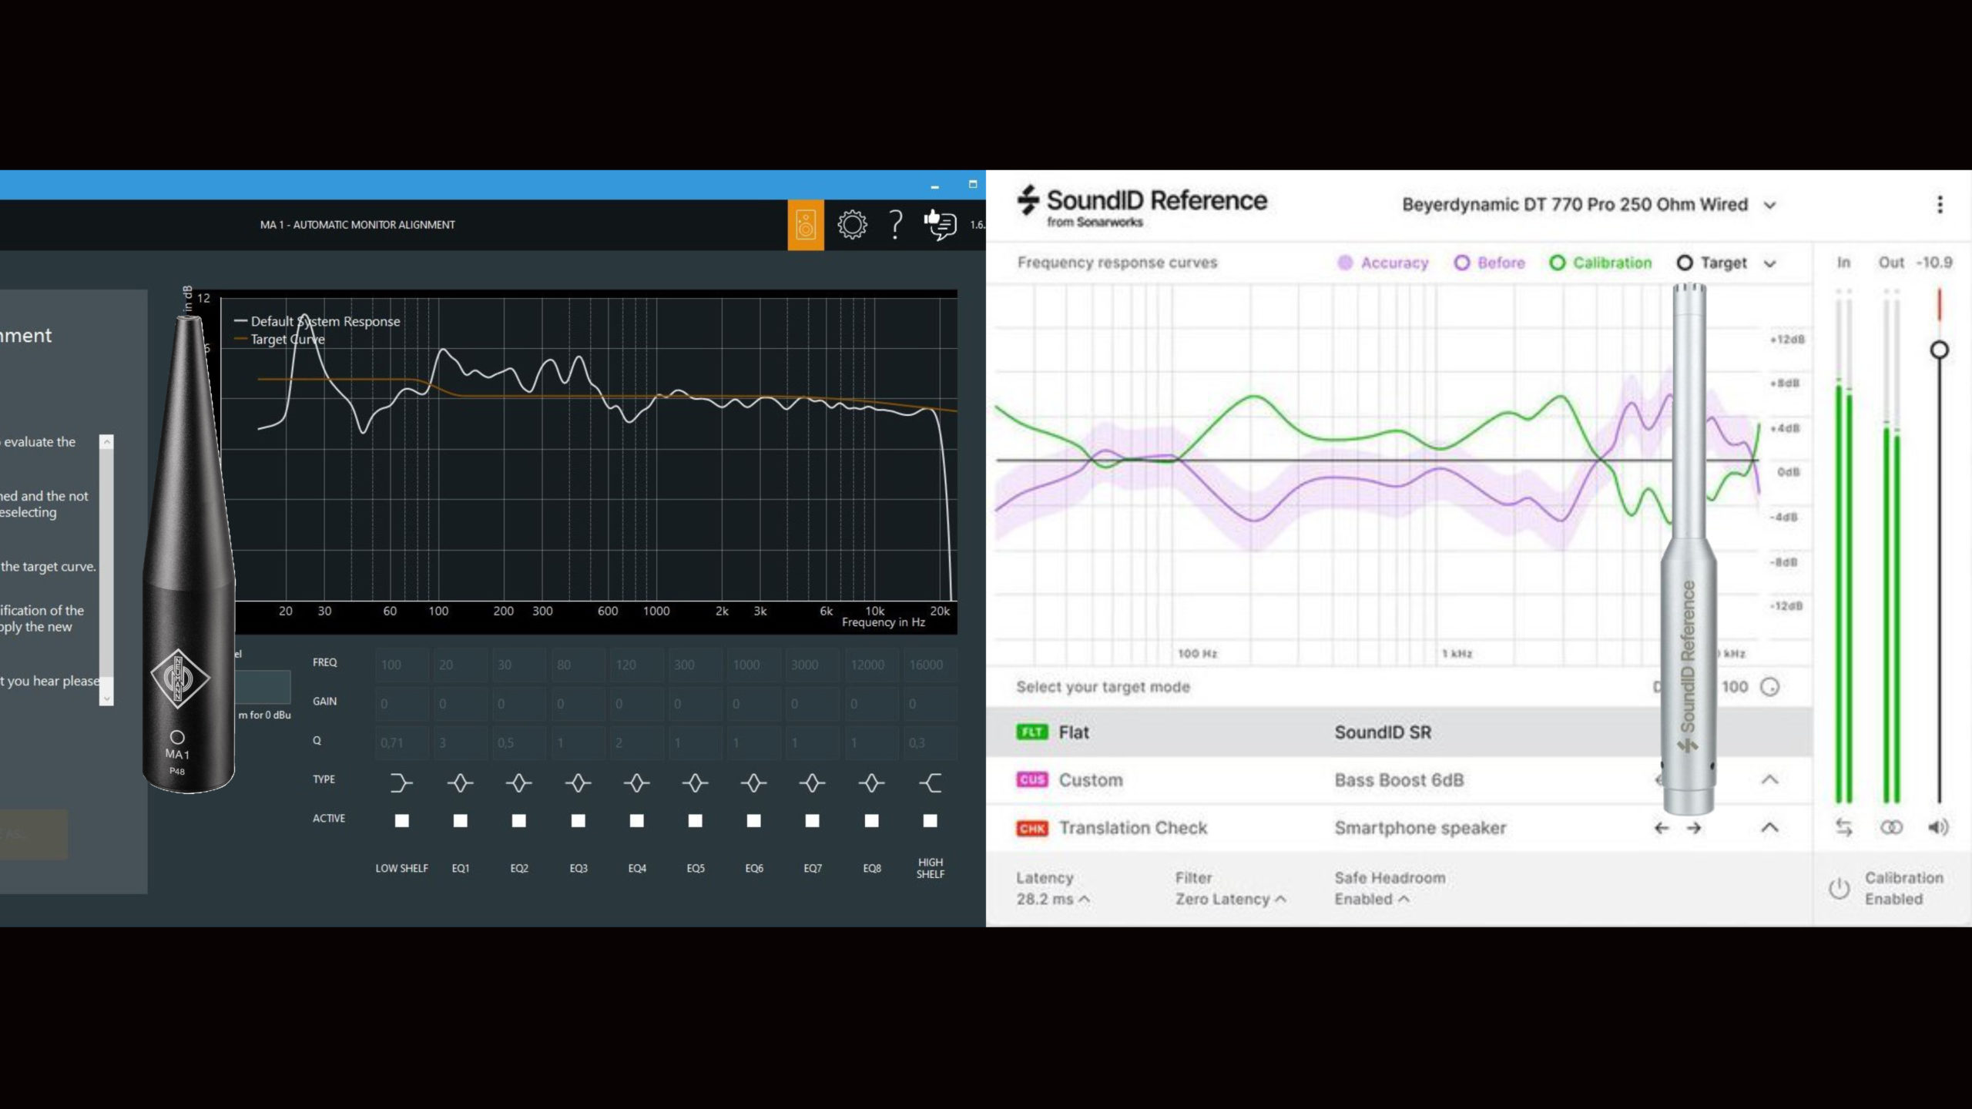Click the EQ3 bell filter type icon
The image size is (1972, 1109).
point(578,783)
